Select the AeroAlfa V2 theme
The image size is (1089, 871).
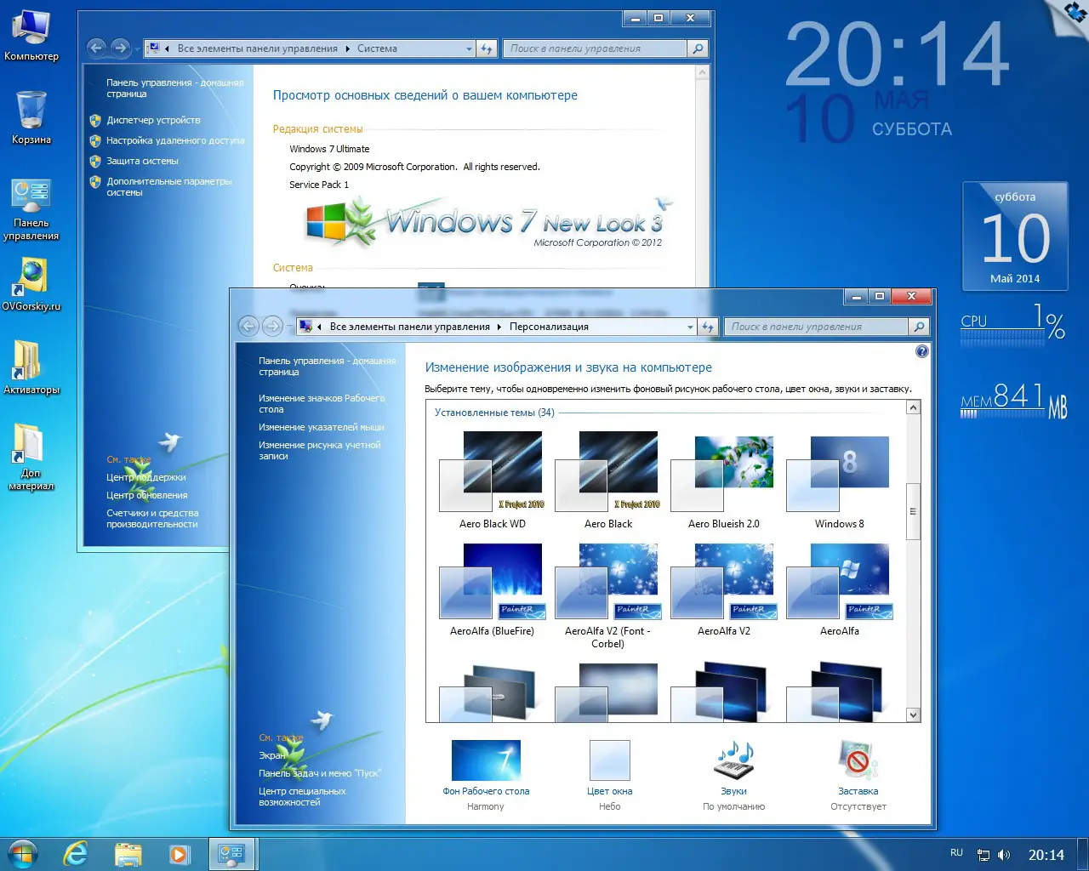723,590
